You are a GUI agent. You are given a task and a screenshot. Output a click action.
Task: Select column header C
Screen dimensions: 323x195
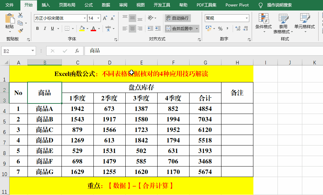77,62
